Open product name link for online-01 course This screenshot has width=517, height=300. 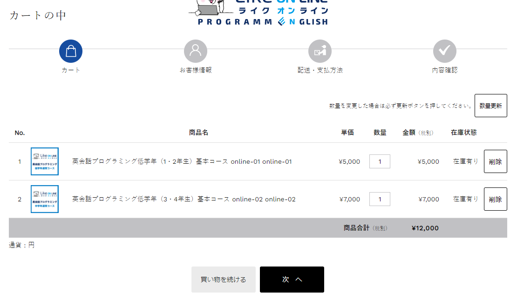pos(182,161)
